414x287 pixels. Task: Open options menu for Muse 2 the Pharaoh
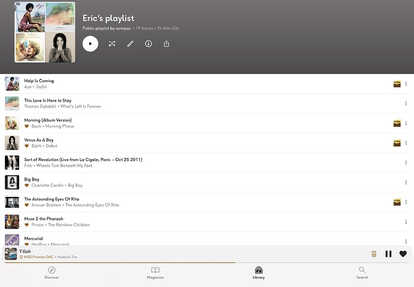point(406,222)
